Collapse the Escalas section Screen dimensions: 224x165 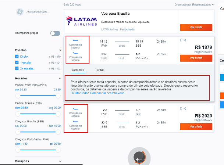60,50
